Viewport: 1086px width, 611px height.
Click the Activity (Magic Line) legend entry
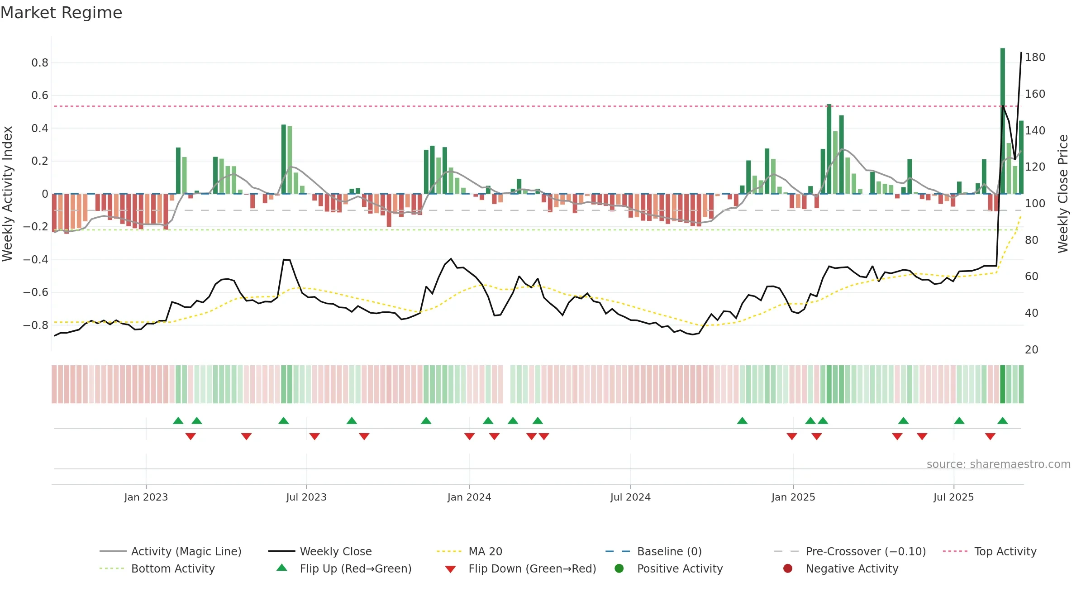[171, 551]
